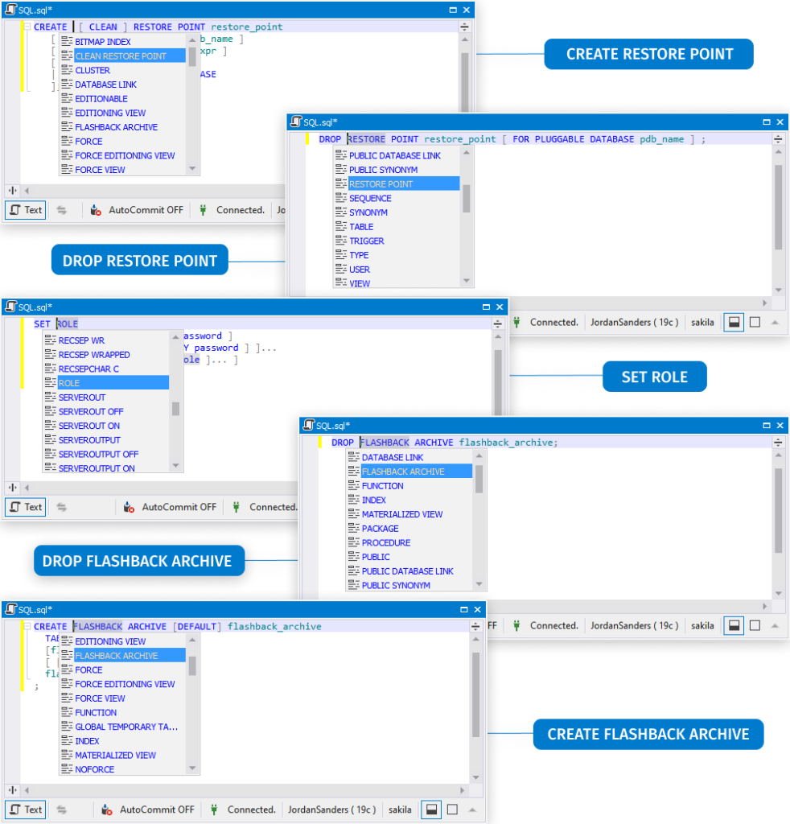Viewport: 790px width, 824px height.
Task: Click Text view button in top window
Action: pos(25,210)
